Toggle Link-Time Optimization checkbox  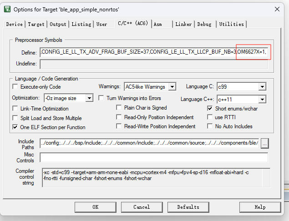[x=15, y=109]
